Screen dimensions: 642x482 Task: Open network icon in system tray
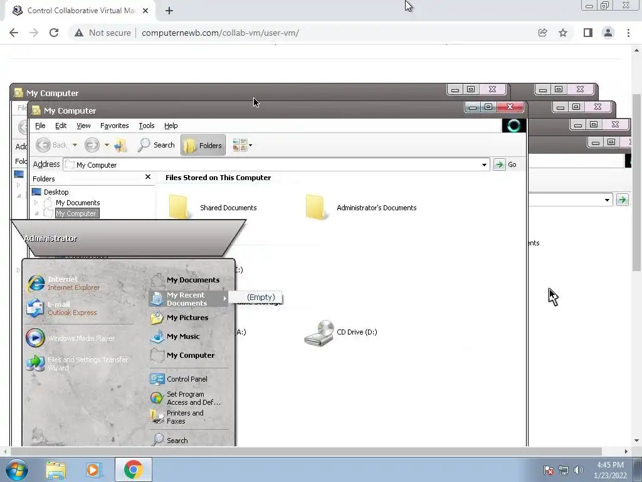(x=564, y=470)
